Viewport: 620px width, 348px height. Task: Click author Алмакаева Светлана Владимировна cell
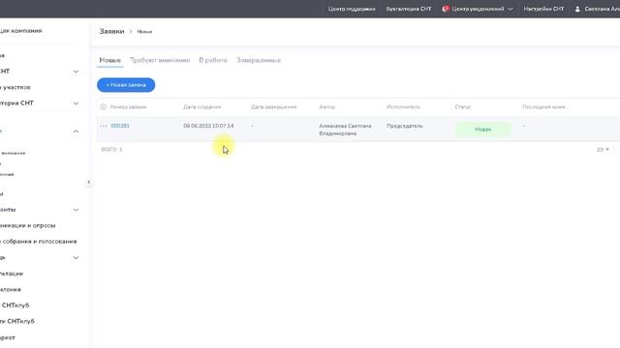[345, 130]
